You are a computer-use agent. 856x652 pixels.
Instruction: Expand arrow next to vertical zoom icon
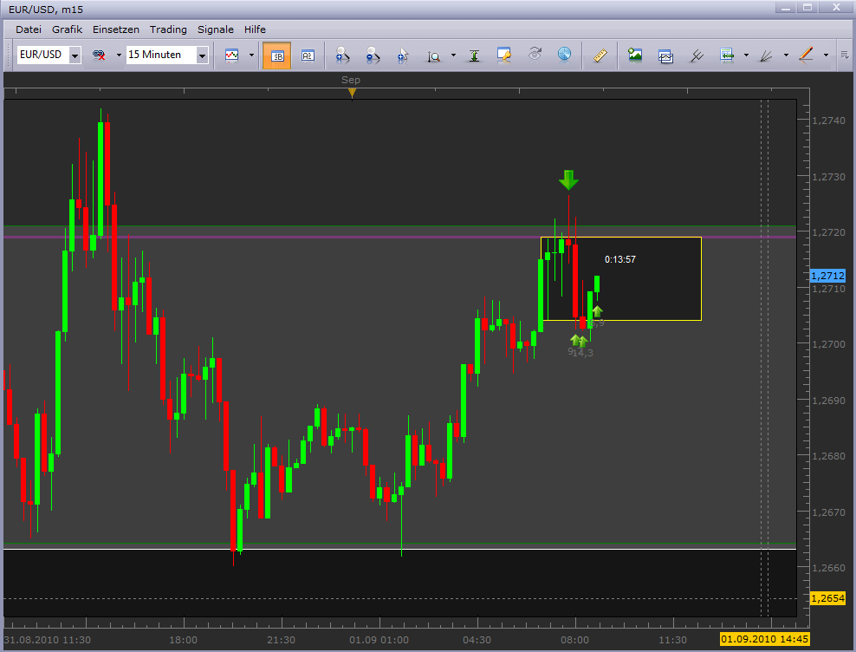(x=453, y=55)
